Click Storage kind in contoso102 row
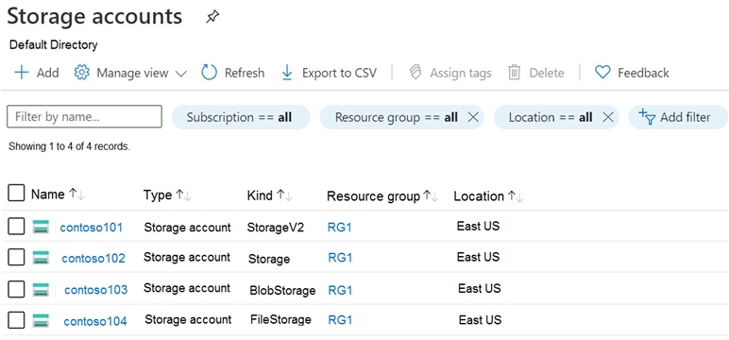Screen dimensions: 729x340 269,259
